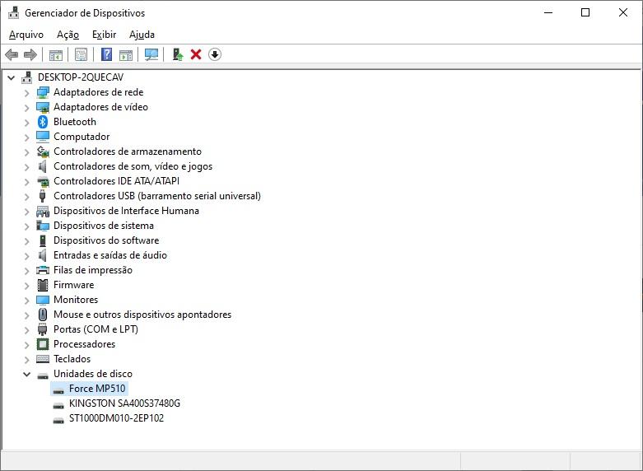Image resolution: width=643 pixels, height=471 pixels.
Task: Click the Firmware chip icon
Action: 43,285
